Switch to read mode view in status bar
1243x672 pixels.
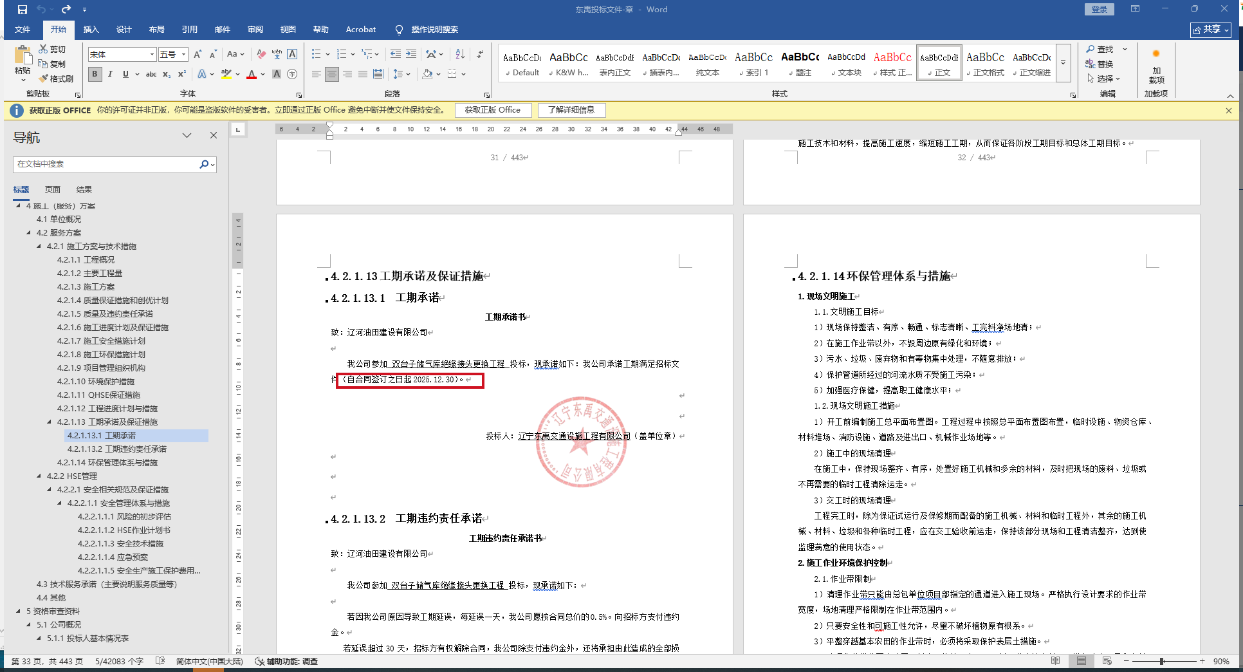[x=1055, y=661]
